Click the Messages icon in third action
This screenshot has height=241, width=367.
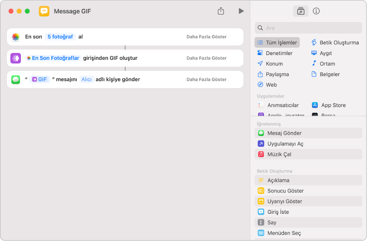tap(16, 80)
